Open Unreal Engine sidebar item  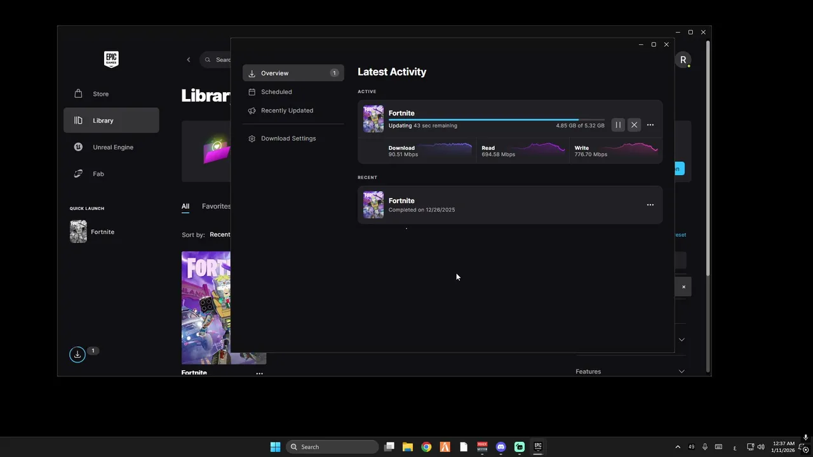pos(111,147)
